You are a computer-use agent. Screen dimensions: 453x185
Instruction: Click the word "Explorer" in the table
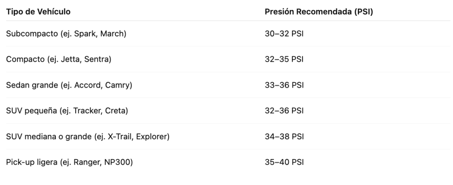153,137
